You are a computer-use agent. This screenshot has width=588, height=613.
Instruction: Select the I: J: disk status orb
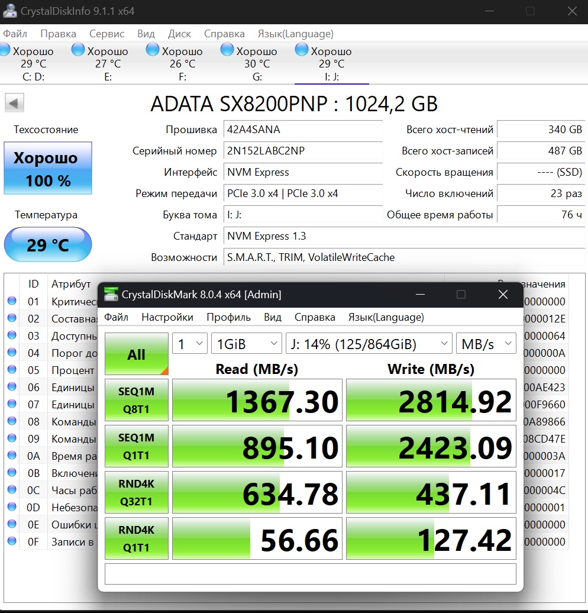(302, 50)
